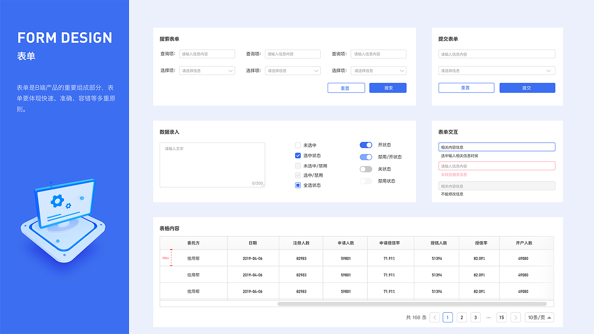Jump to page 15
Viewport: 594px width, 334px height.
pyautogui.click(x=501, y=317)
